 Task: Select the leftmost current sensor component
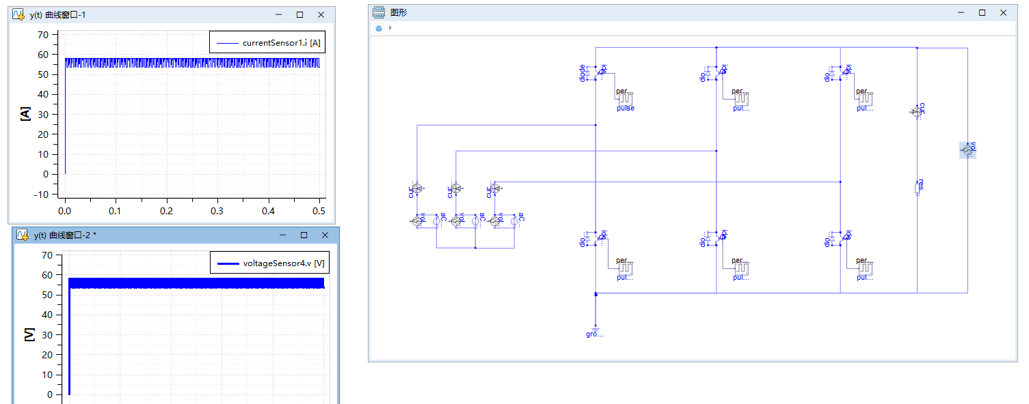[x=416, y=188]
